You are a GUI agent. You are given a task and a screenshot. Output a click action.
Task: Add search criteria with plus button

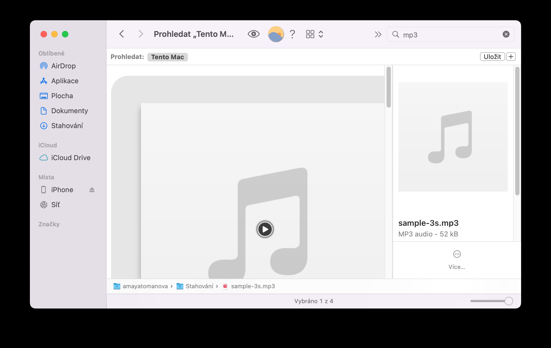click(x=511, y=57)
